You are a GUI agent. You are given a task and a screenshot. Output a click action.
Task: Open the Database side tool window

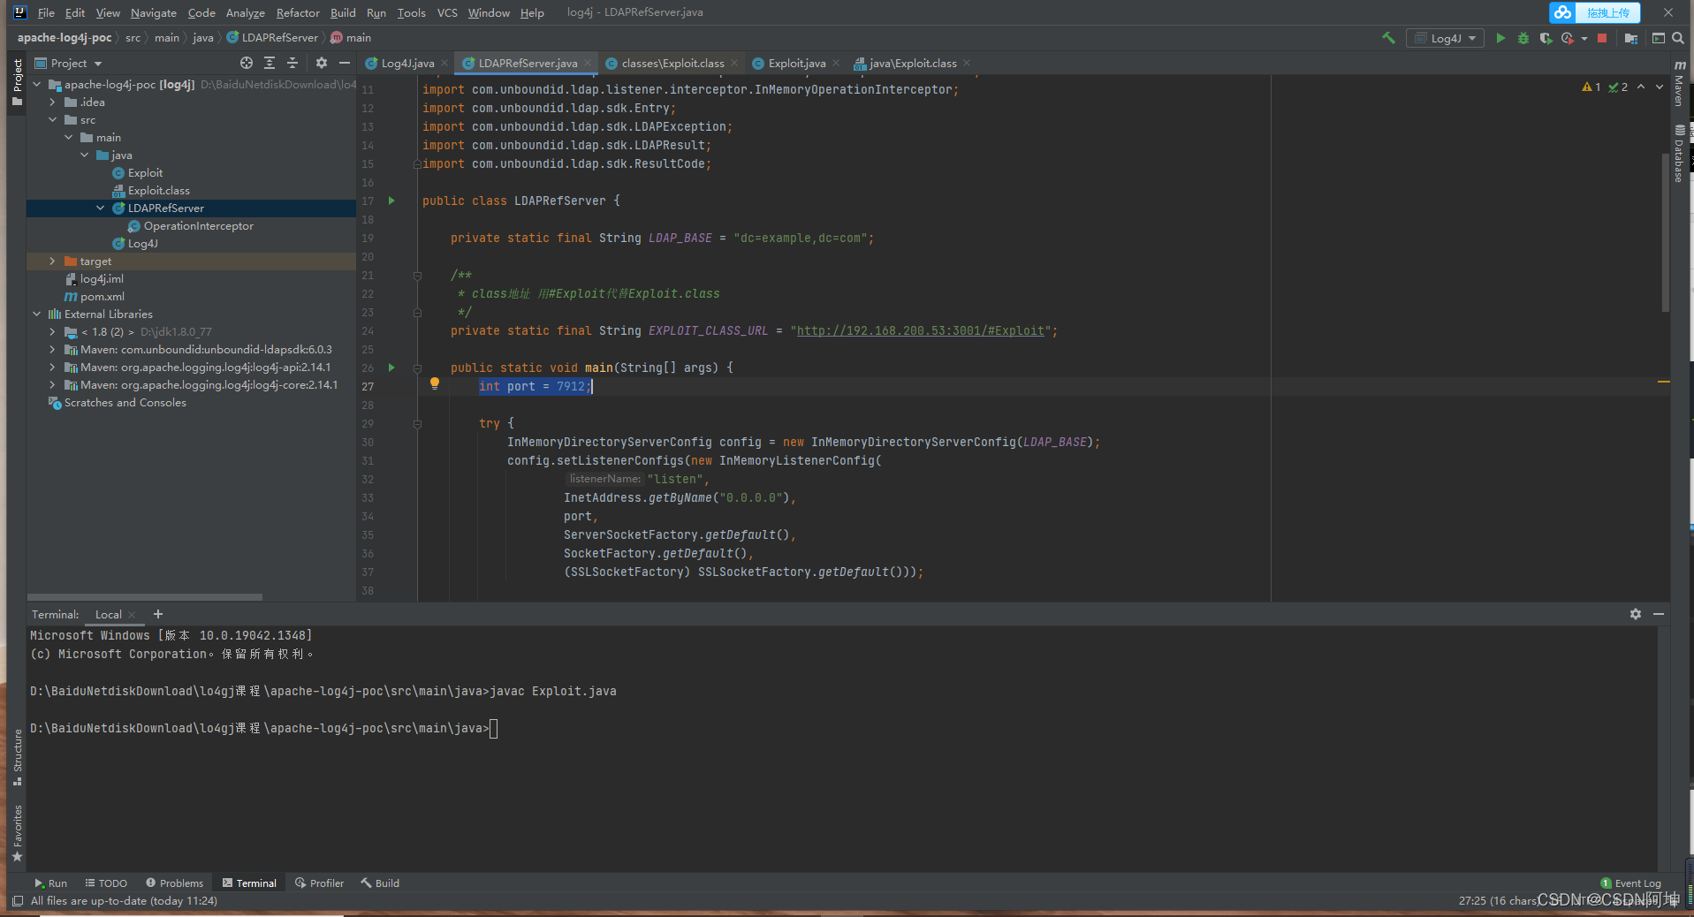(1679, 154)
